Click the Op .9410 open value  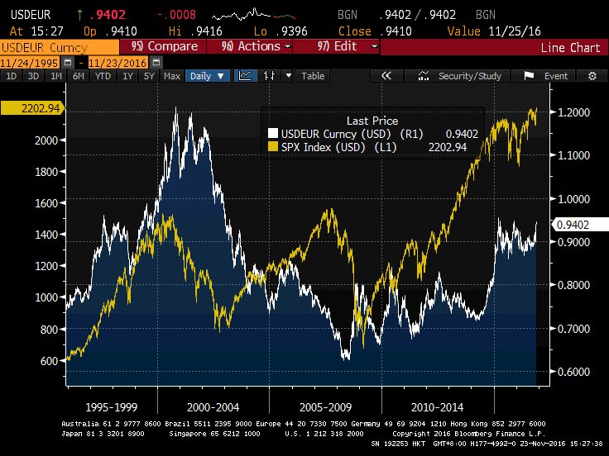pyautogui.click(x=110, y=31)
